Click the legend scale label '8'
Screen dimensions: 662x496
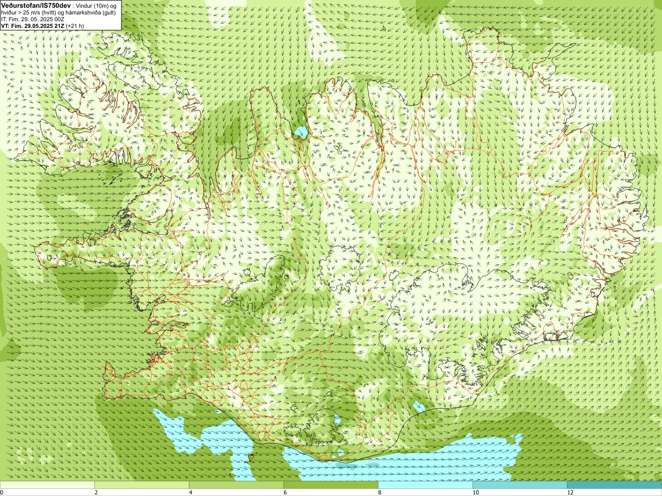tap(380, 492)
